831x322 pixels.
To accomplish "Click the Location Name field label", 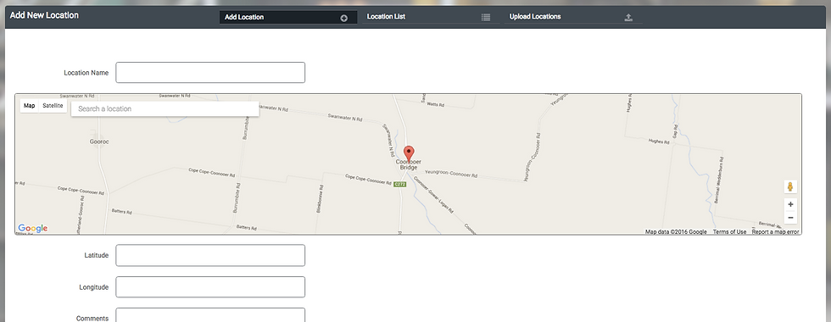I will point(86,73).
